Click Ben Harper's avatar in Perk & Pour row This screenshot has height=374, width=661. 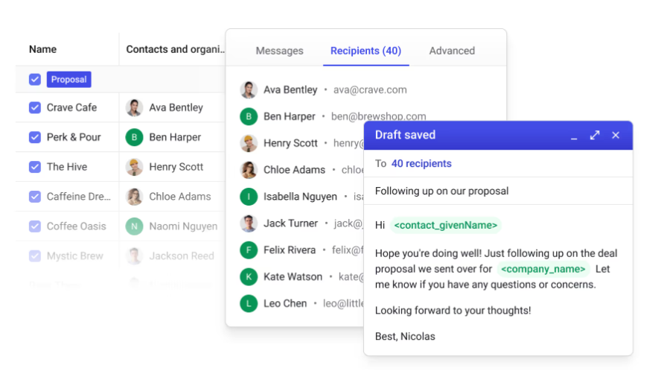pos(134,137)
